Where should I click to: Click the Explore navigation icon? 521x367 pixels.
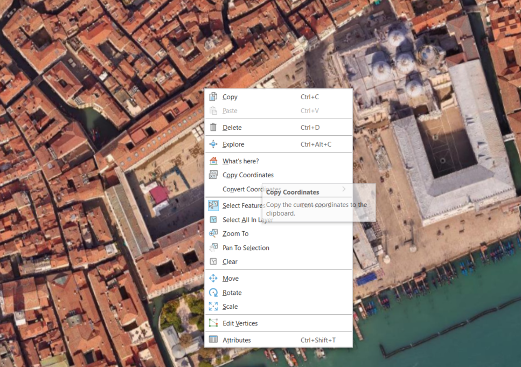[x=213, y=144]
